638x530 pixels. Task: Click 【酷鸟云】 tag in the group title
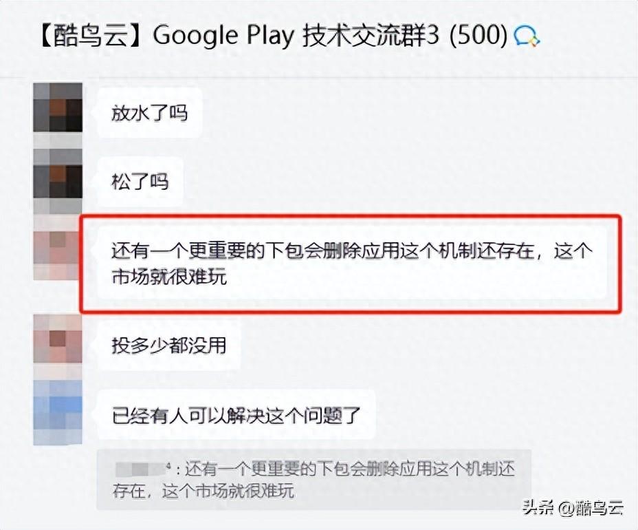coord(93,35)
